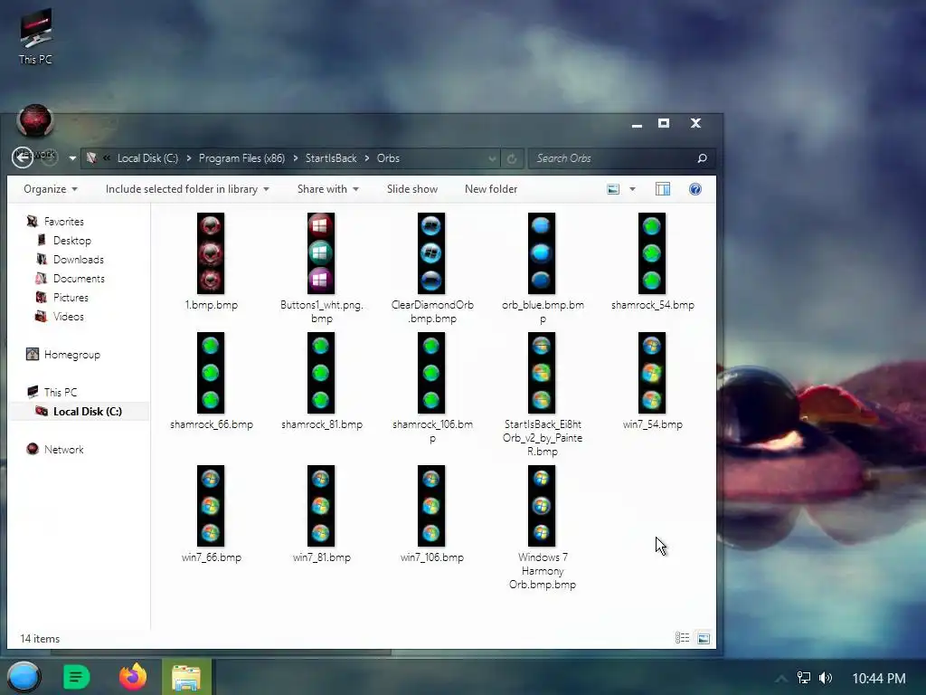This screenshot has height=695, width=926.
Task: Open the Organize menu
Action: (x=51, y=189)
